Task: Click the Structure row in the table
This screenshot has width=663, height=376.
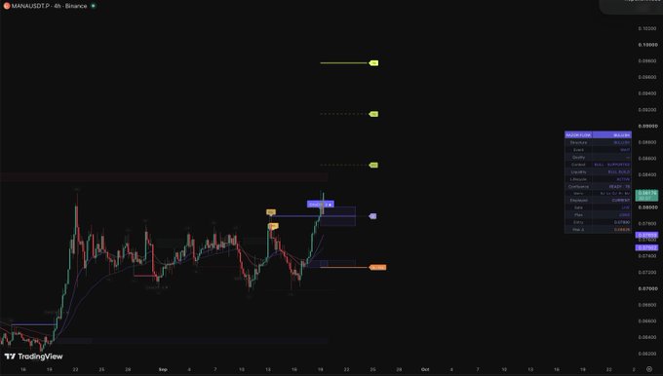Action: click(x=598, y=142)
